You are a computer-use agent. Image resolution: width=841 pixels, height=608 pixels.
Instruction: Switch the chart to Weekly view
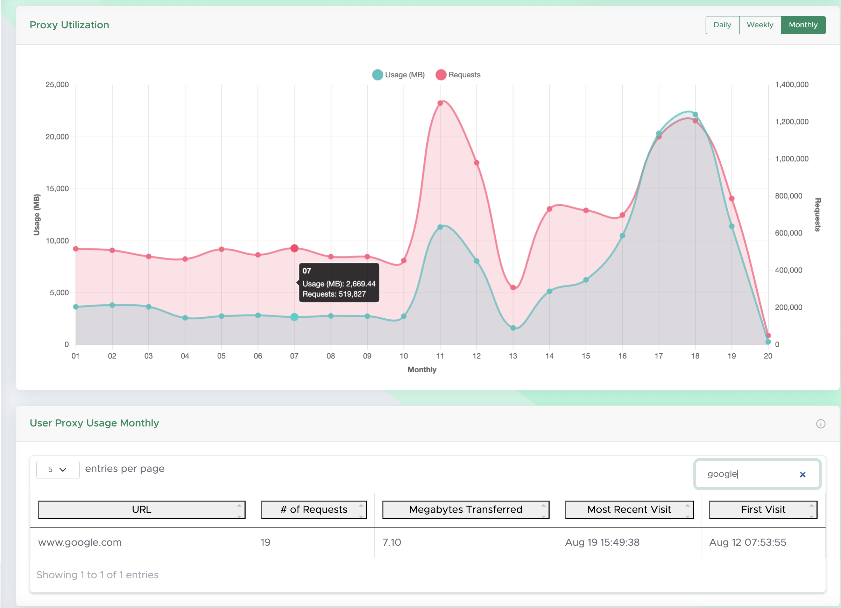coord(759,25)
